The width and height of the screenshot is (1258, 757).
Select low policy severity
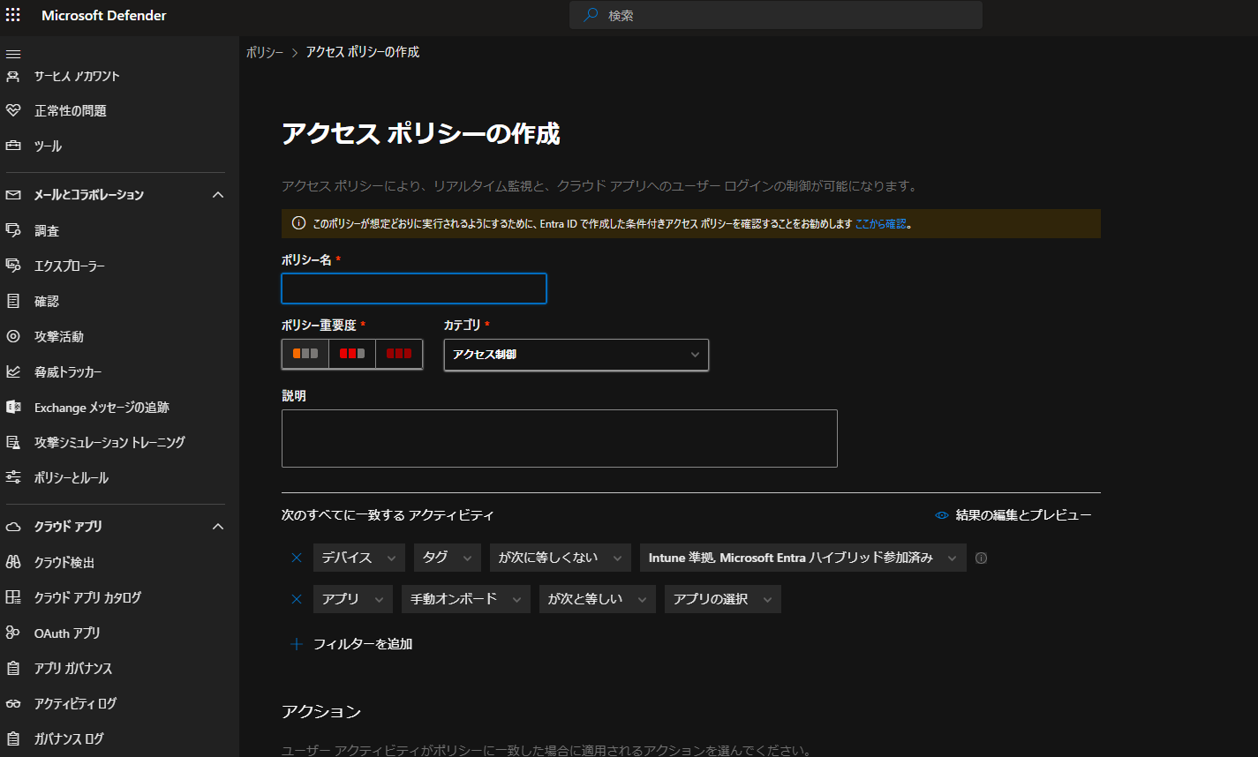coord(305,354)
